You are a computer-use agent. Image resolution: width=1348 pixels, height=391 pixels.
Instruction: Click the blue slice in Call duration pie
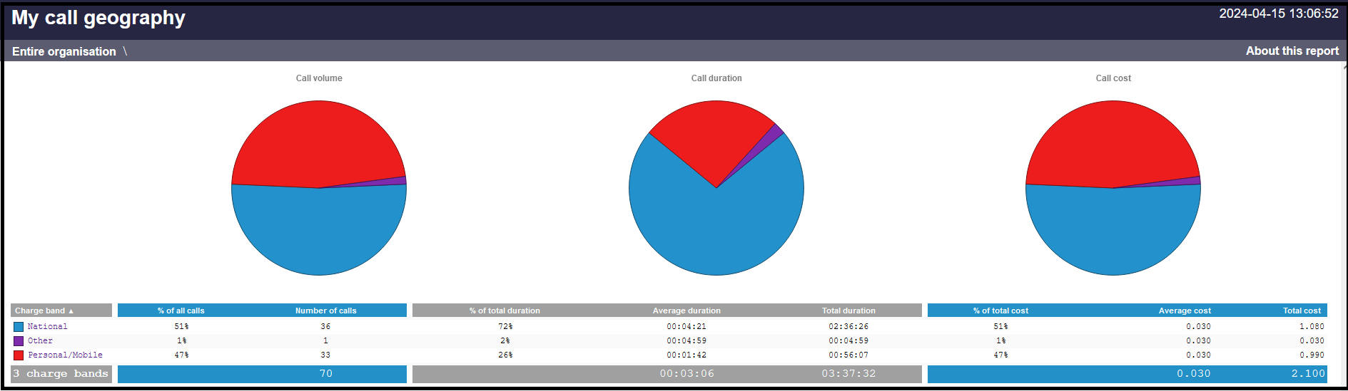coord(716,235)
